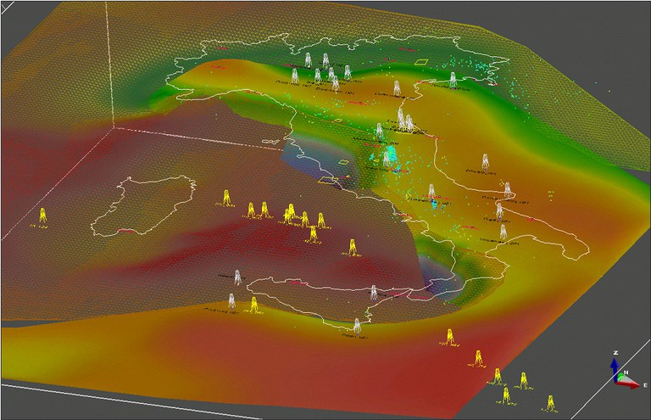Click the red E axis arrow
651x420 pixels.
click(x=632, y=384)
